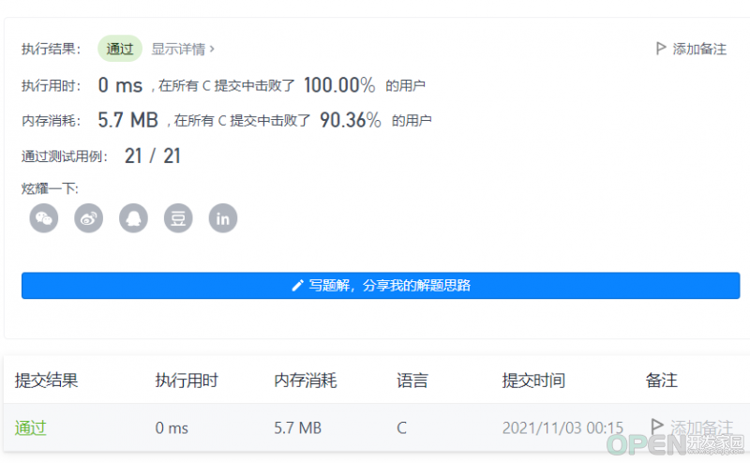This screenshot has width=750, height=463.
Task: Open 显示详情 details link
Action: coord(183,49)
